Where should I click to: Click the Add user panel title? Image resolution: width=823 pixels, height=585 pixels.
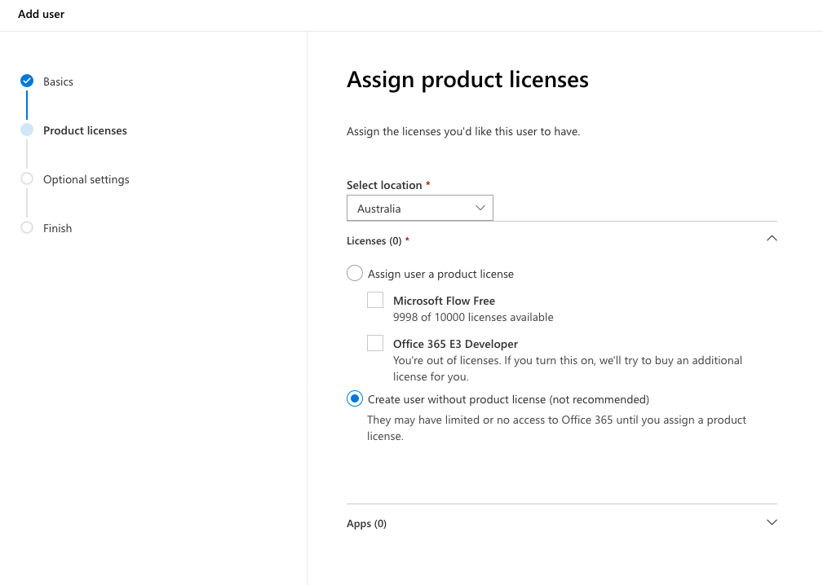[41, 14]
